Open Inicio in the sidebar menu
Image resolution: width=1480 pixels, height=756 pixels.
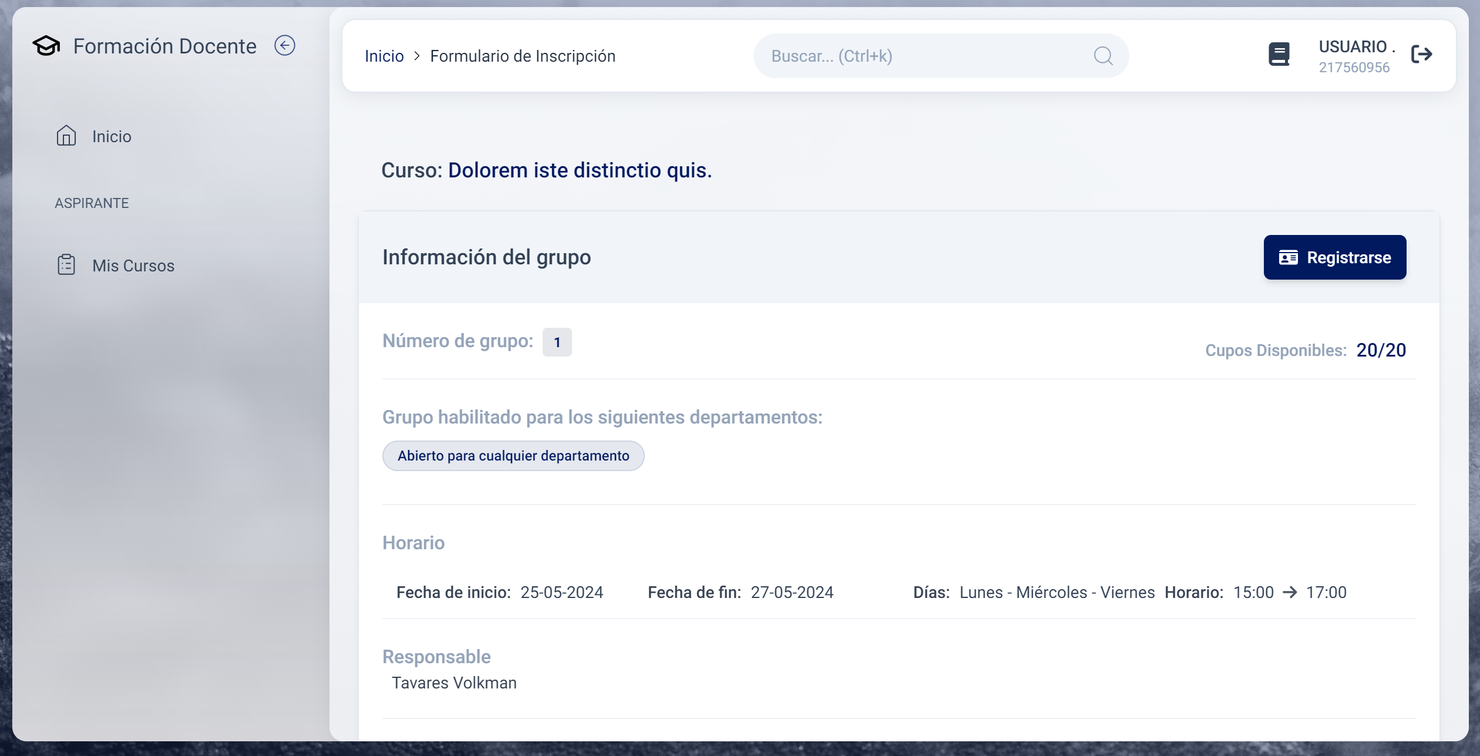tap(112, 136)
